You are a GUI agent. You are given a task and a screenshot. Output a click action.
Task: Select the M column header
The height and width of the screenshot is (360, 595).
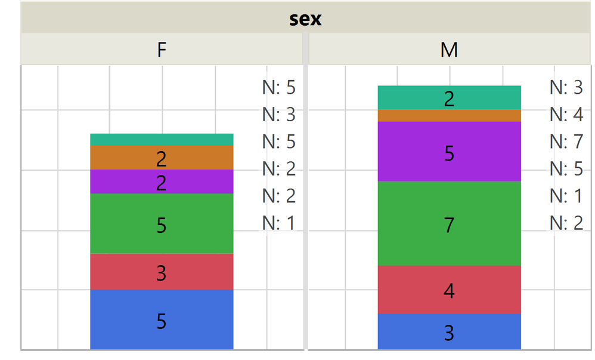pyautogui.click(x=448, y=50)
